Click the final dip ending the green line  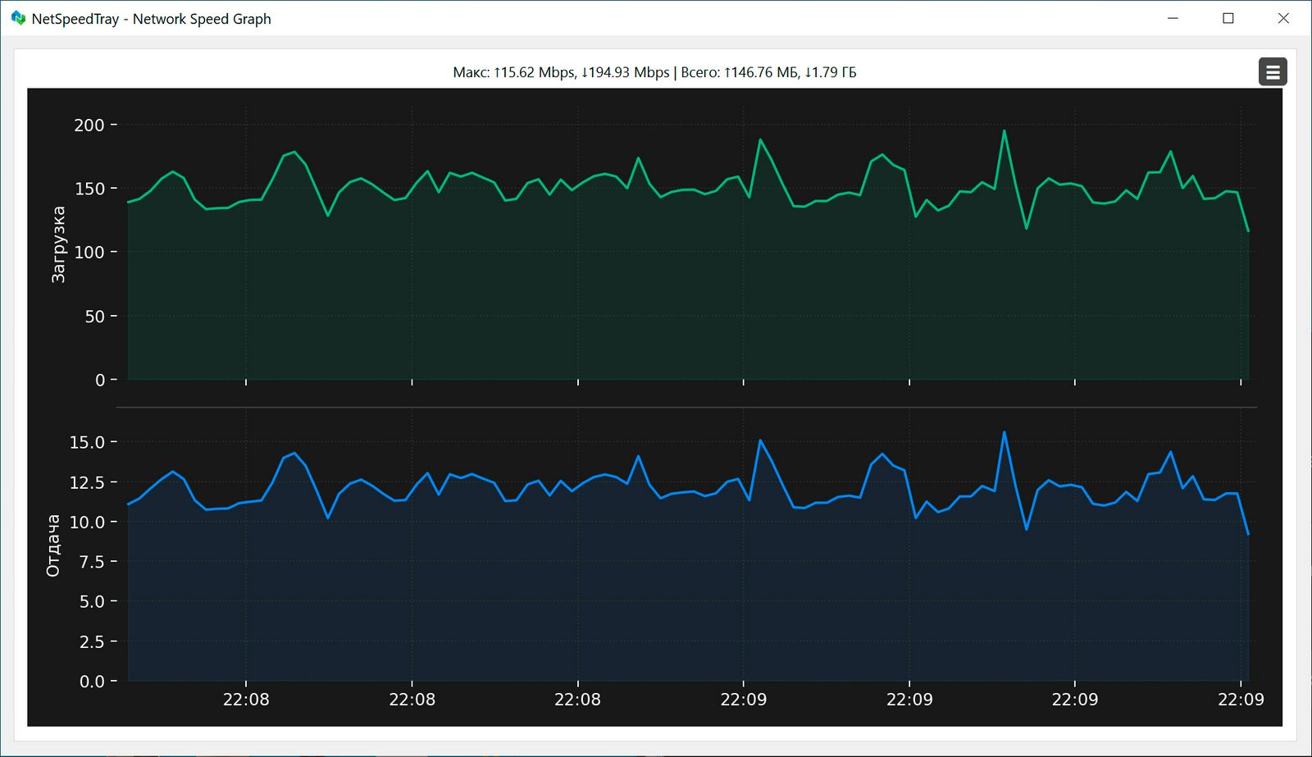[1248, 230]
